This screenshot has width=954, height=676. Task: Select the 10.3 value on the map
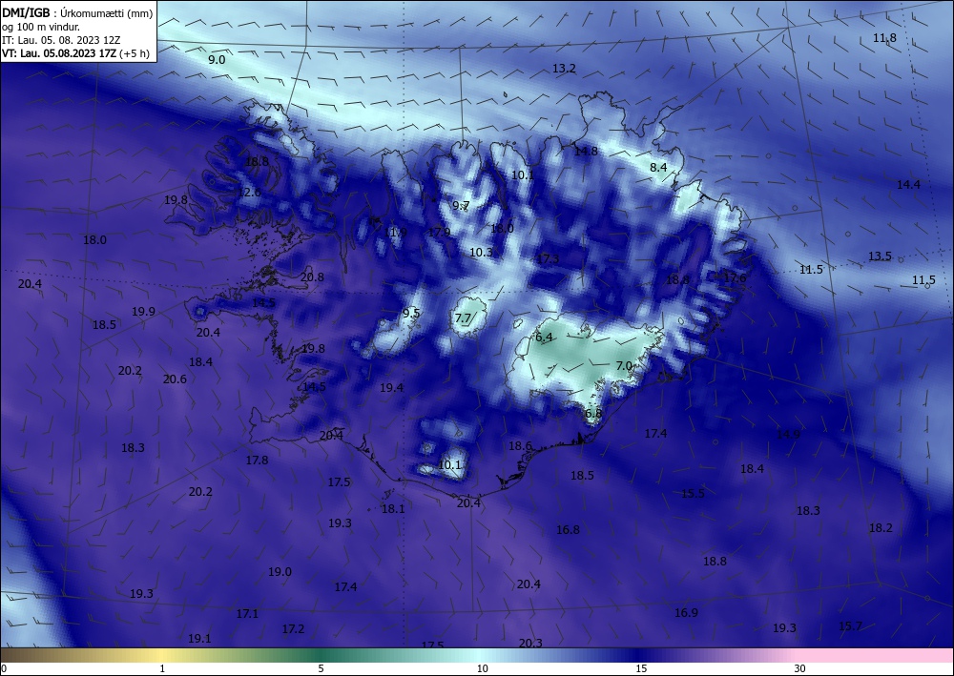tap(481, 252)
